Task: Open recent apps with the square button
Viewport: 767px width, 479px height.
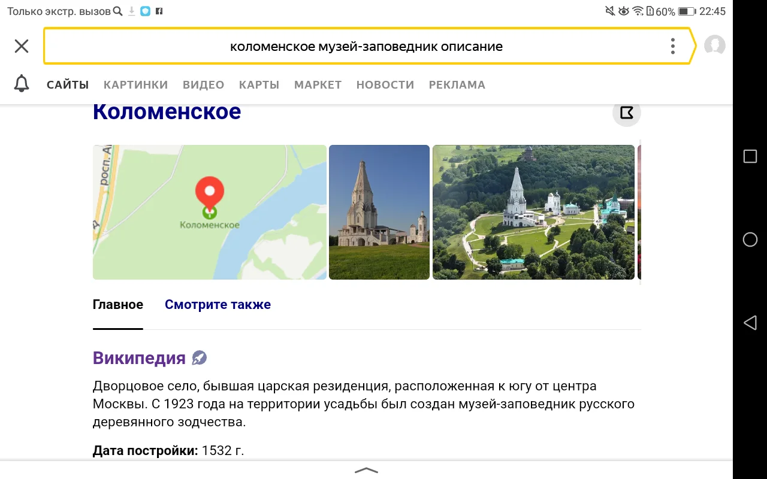Action: [750, 156]
